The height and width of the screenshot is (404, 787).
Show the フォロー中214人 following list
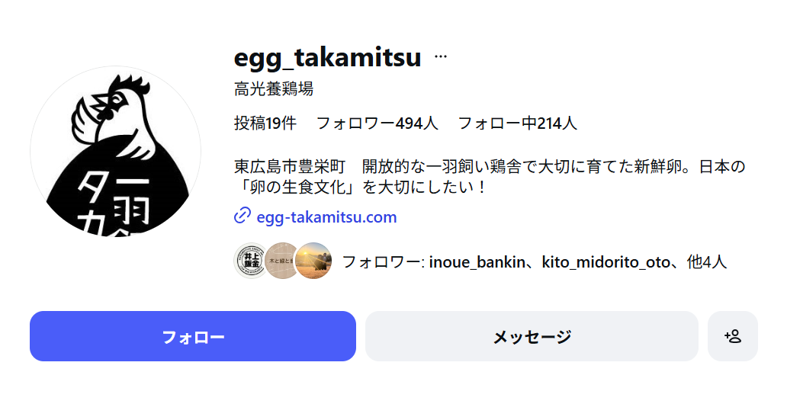click(x=517, y=123)
